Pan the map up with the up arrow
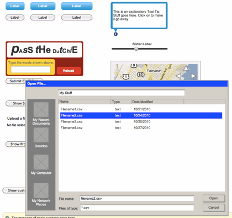This screenshot has width=232, height=218. coord(186,68)
